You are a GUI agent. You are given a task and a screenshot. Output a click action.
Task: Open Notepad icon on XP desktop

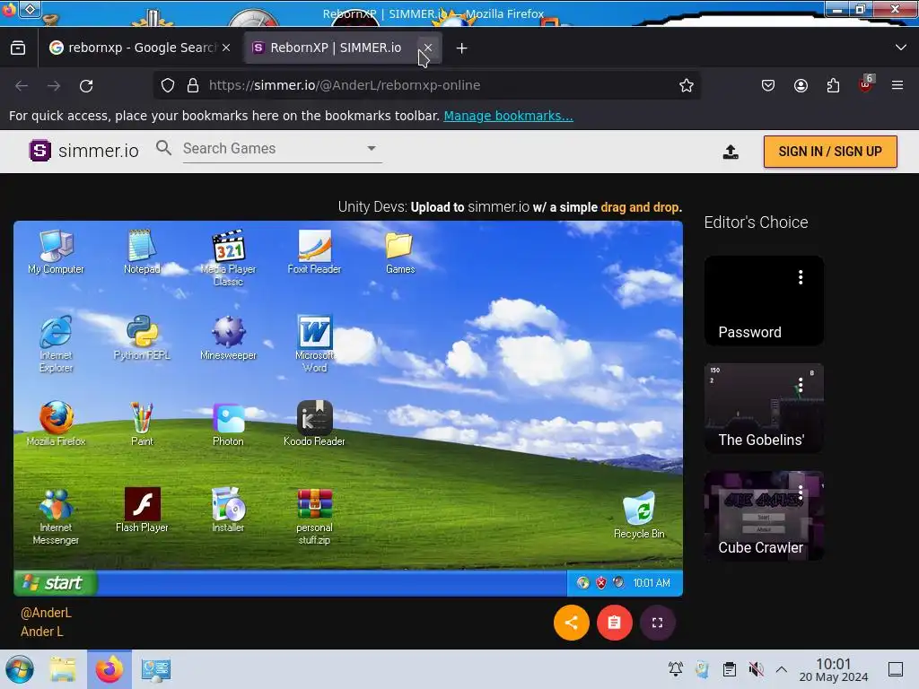tap(142, 252)
